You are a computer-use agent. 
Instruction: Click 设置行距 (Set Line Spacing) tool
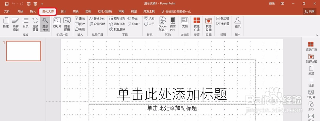pos(97,24)
